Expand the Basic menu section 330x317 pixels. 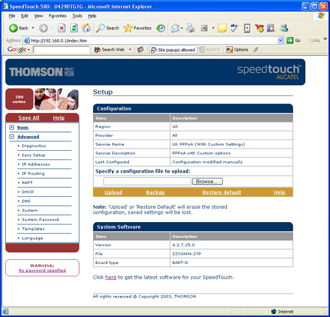pos(12,127)
